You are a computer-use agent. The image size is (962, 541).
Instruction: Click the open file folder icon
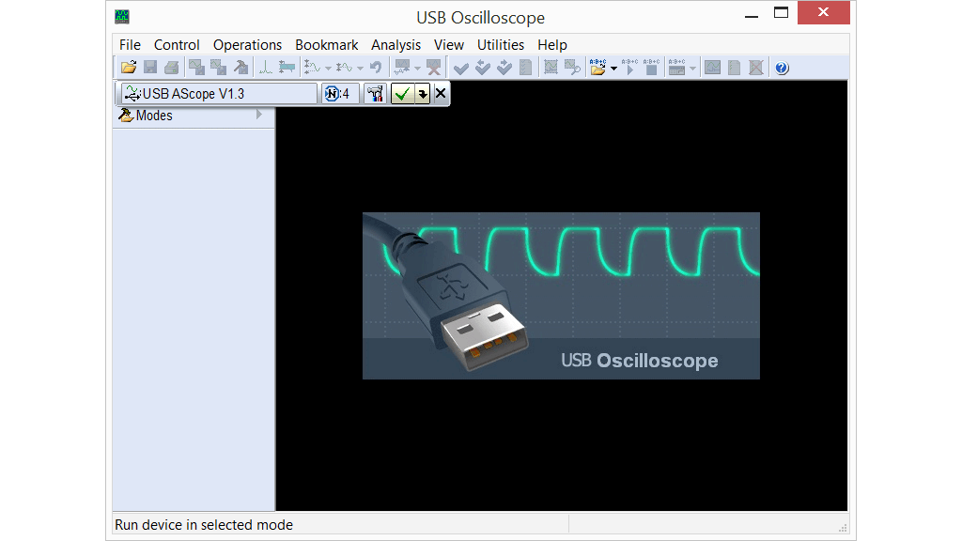click(129, 68)
